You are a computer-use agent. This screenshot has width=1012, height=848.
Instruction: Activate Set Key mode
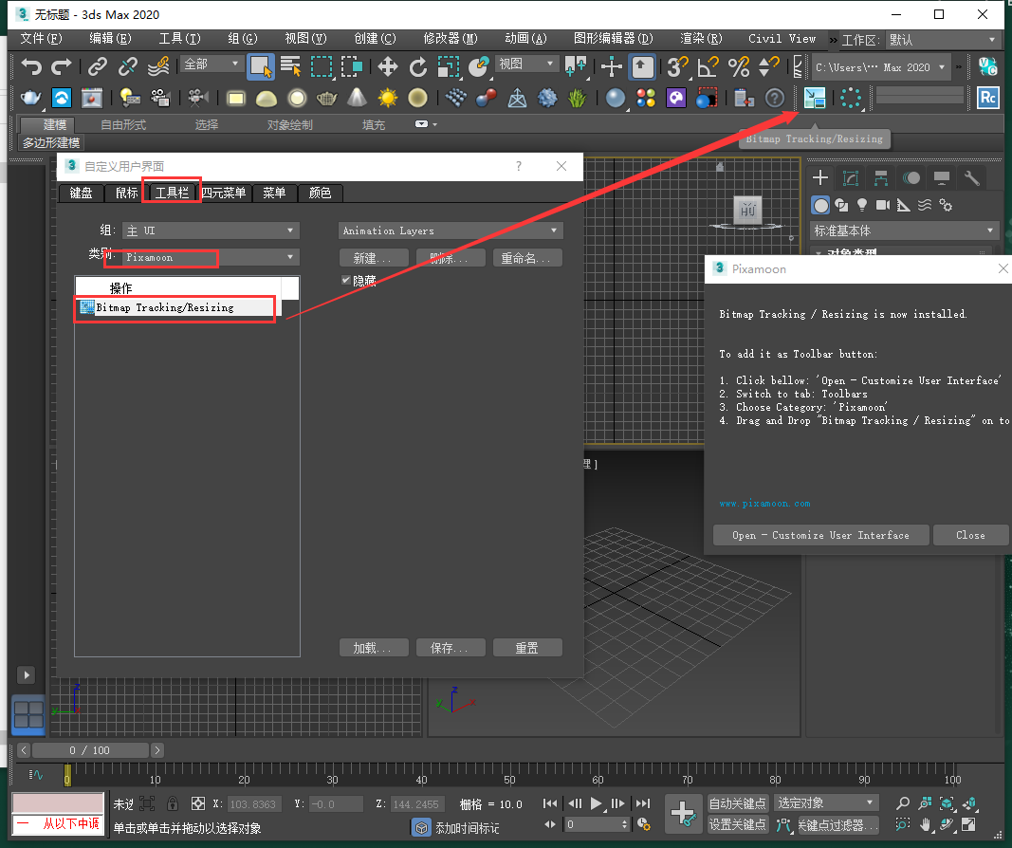738,824
